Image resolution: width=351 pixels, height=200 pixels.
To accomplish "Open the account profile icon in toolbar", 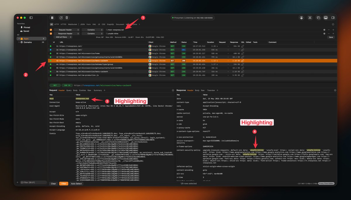I will [x=301, y=18].
